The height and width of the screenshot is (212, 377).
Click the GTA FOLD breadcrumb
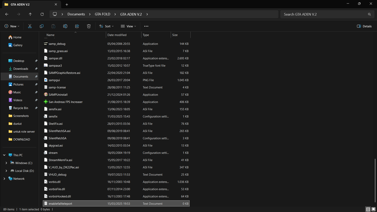point(102,14)
